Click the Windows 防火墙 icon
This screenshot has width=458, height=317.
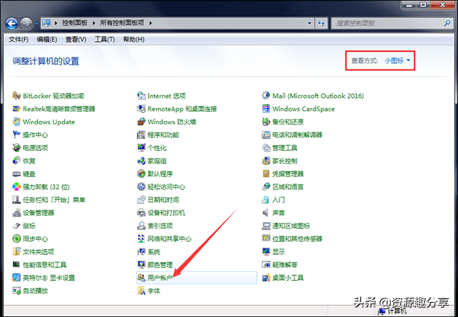click(x=141, y=122)
